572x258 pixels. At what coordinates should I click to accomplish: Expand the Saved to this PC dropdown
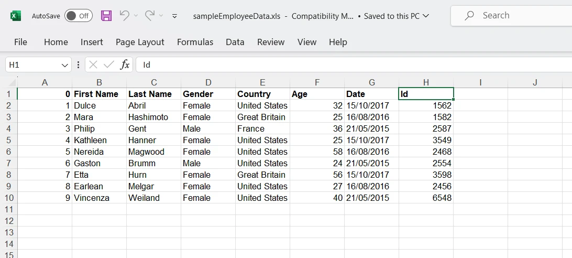[426, 16]
